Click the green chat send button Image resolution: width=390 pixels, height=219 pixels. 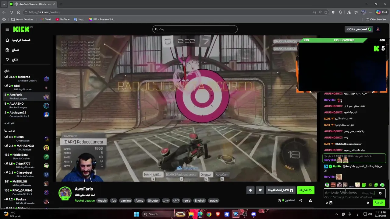[x=379, y=203]
